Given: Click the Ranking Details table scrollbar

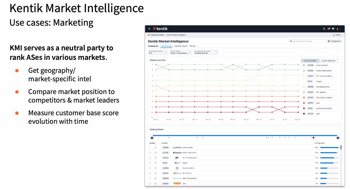Looking at the screenshot, I should (341, 148).
